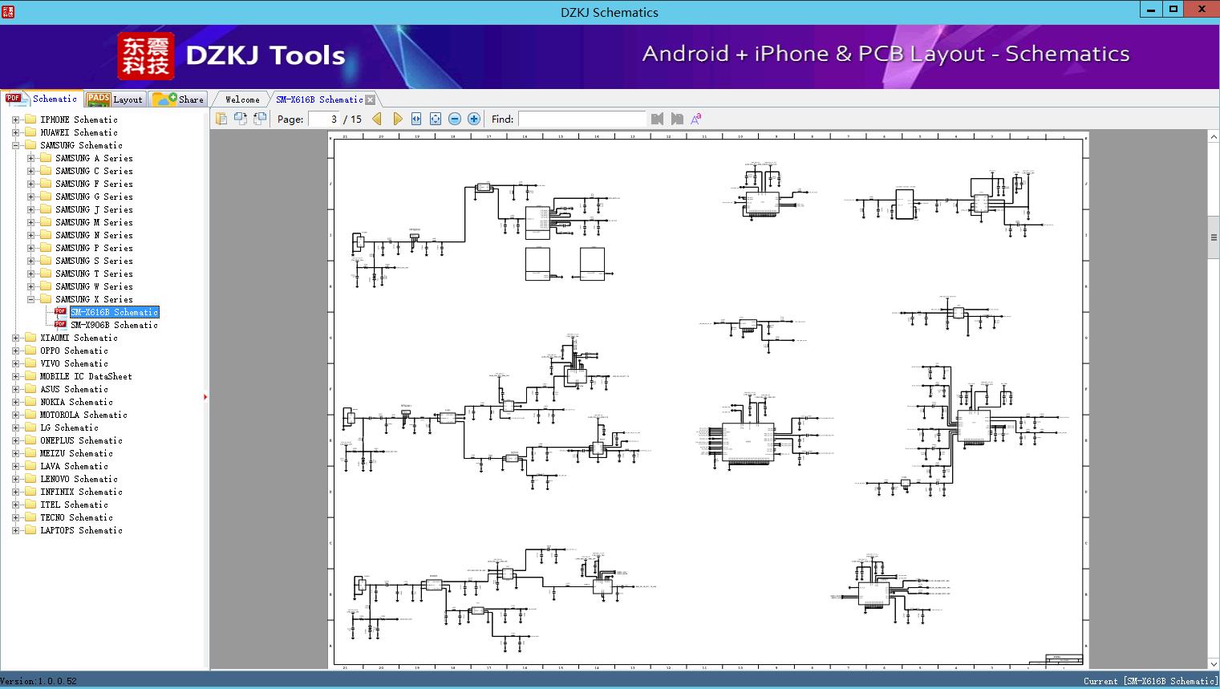Switch to the Layout panel tab
Viewport: 1220px width, 689px height.
[115, 99]
